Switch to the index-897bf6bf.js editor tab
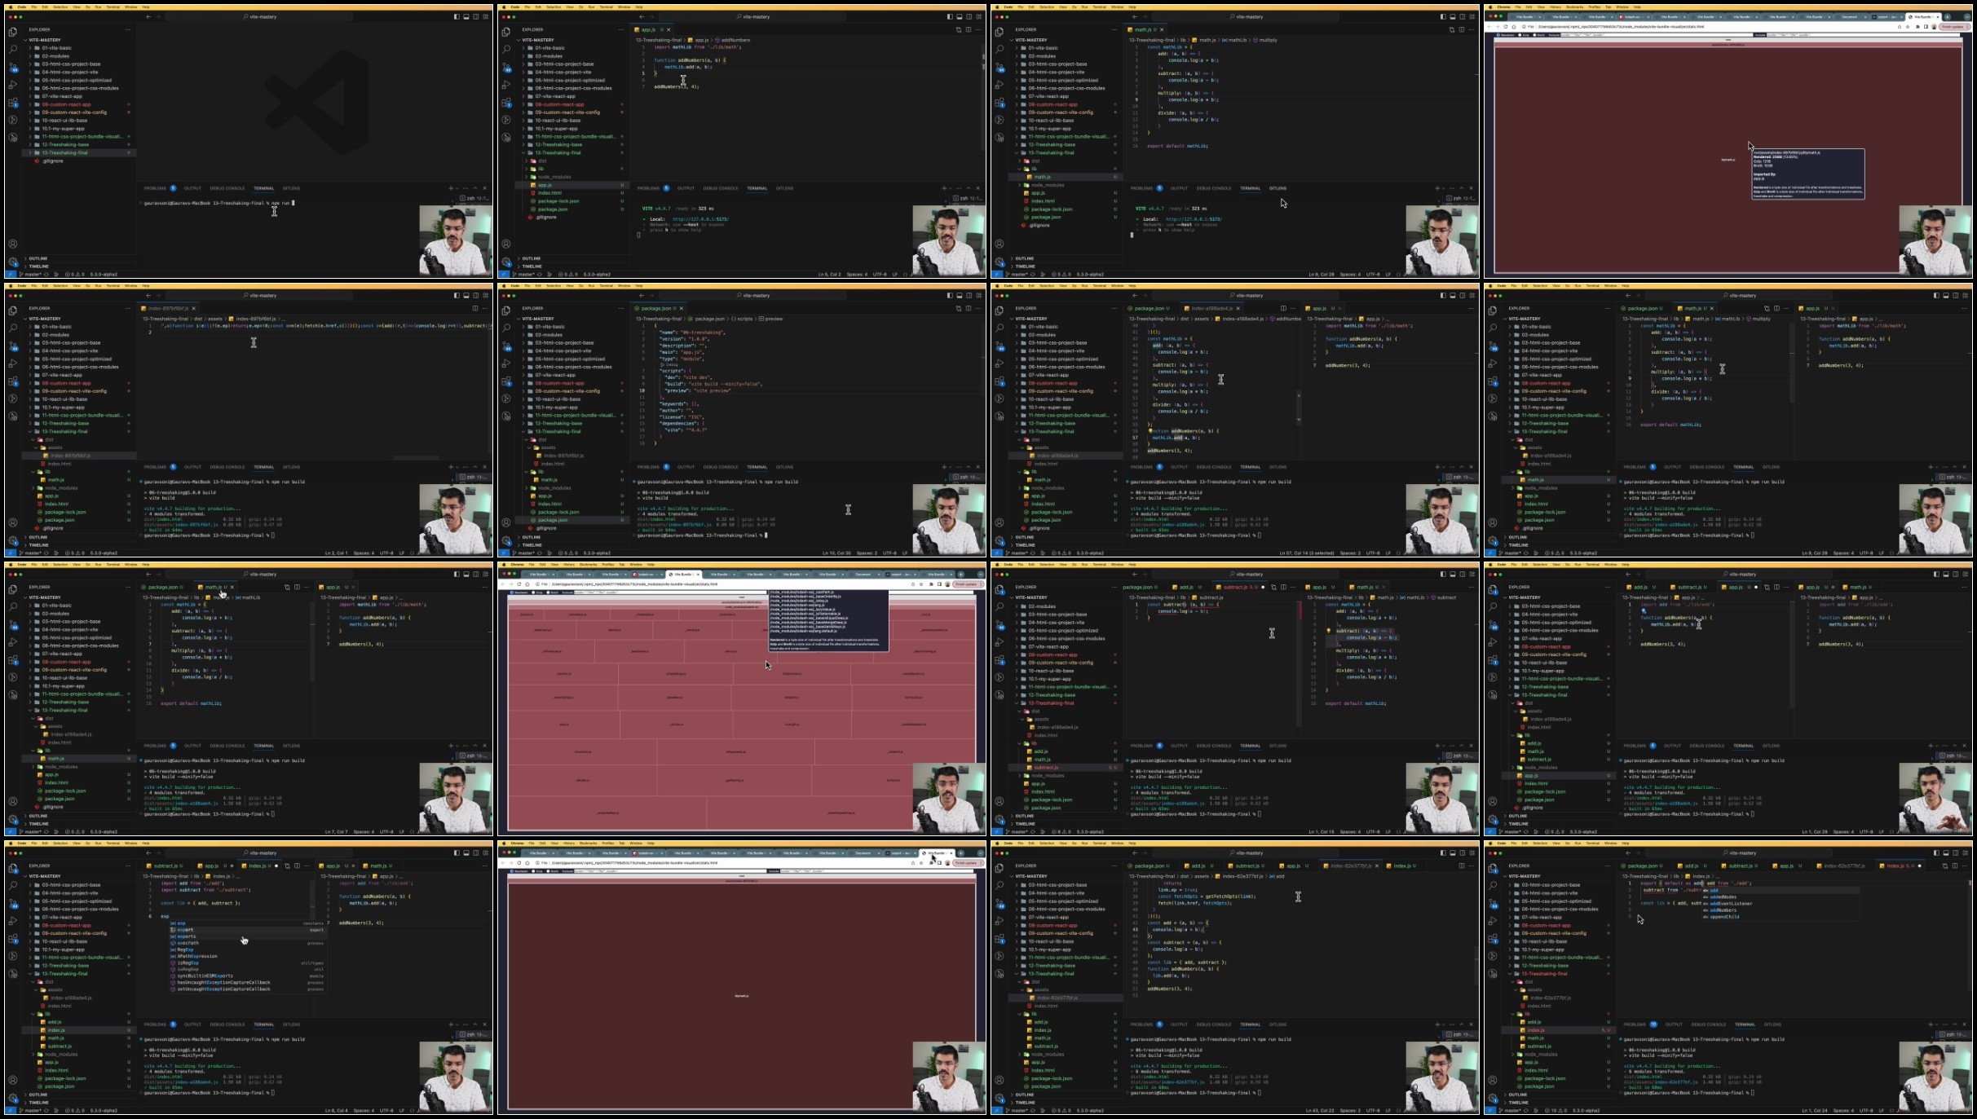The image size is (1977, 1119). 170,308
